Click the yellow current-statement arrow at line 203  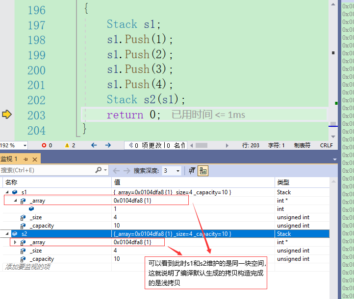[7, 114]
